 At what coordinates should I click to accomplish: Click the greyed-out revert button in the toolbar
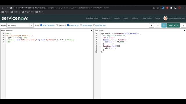(158, 25)
